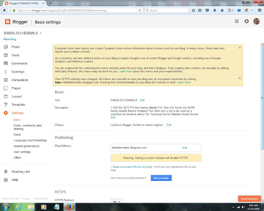This screenshot has height=211, width=264.
Task: Open the HTTPS Redirect dropdown
Action: pyautogui.click(x=117, y=201)
